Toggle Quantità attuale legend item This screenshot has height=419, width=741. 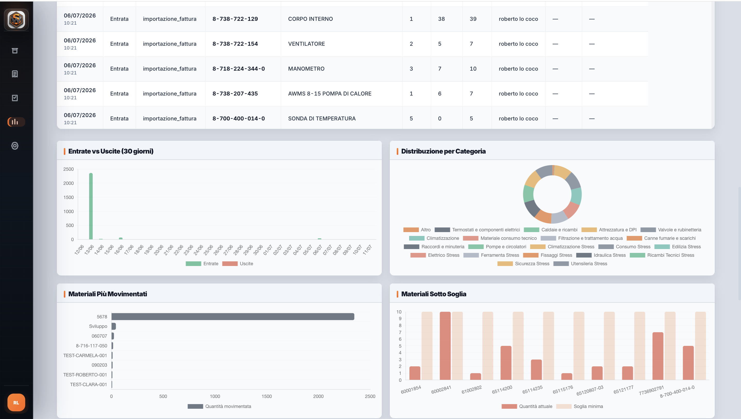[527, 406]
